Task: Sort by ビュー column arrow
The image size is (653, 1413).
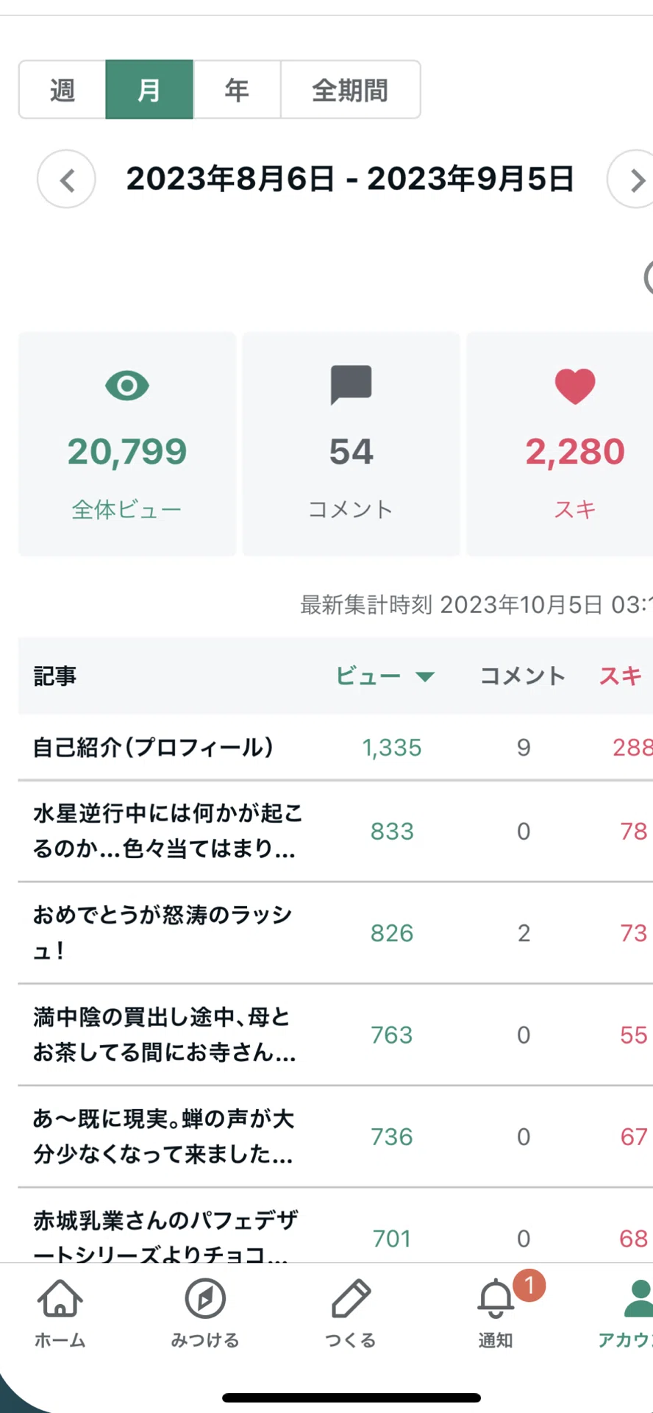Action: [x=425, y=676]
